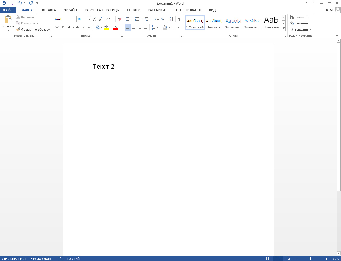Toggle underline (Ч) formatting
The width and height of the screenshot is (341, 261).
click(68, 27)
